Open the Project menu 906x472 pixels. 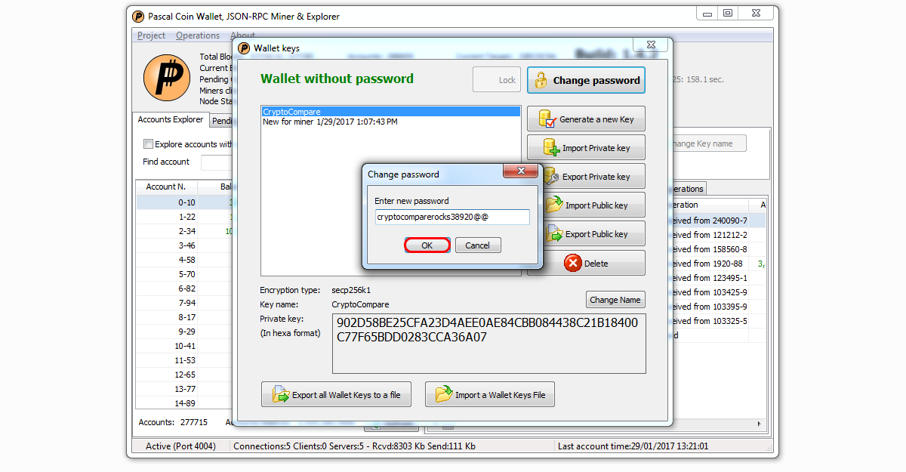151,35
